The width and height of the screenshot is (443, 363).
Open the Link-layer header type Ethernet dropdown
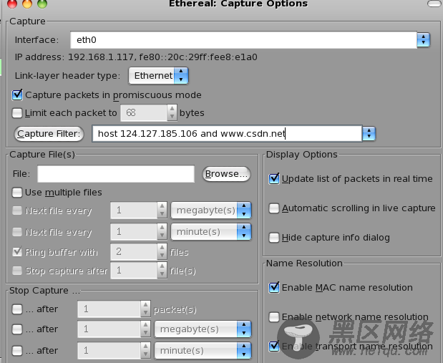pyautogui.click(x=158, y=75)
